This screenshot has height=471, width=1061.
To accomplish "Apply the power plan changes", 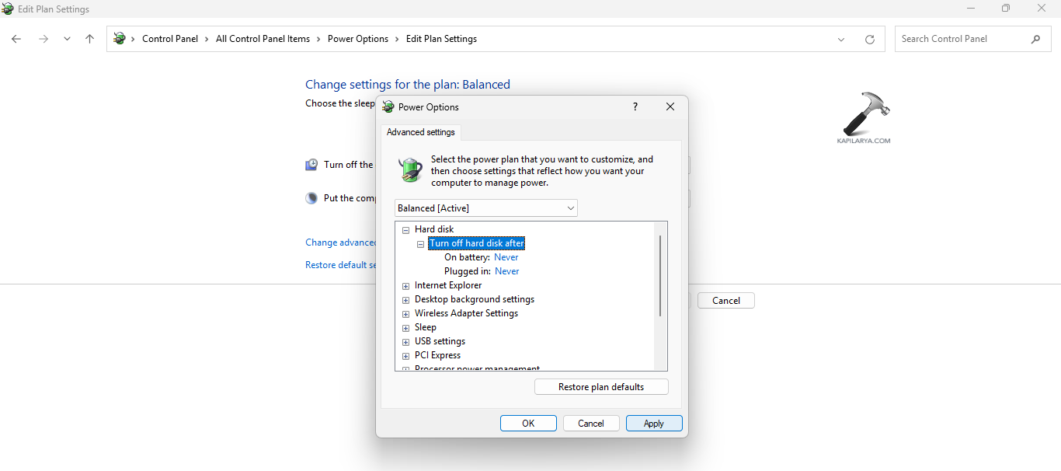I will [x=653, y=423].
